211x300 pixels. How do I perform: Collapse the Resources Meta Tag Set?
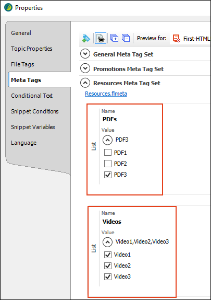(x=85, y=83)
